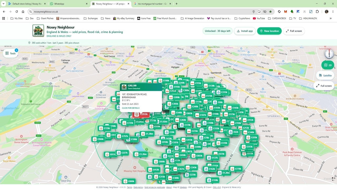Click the green bookmark star
The image size is (337, 190).
pyautogui.click(x=270, y=12)
